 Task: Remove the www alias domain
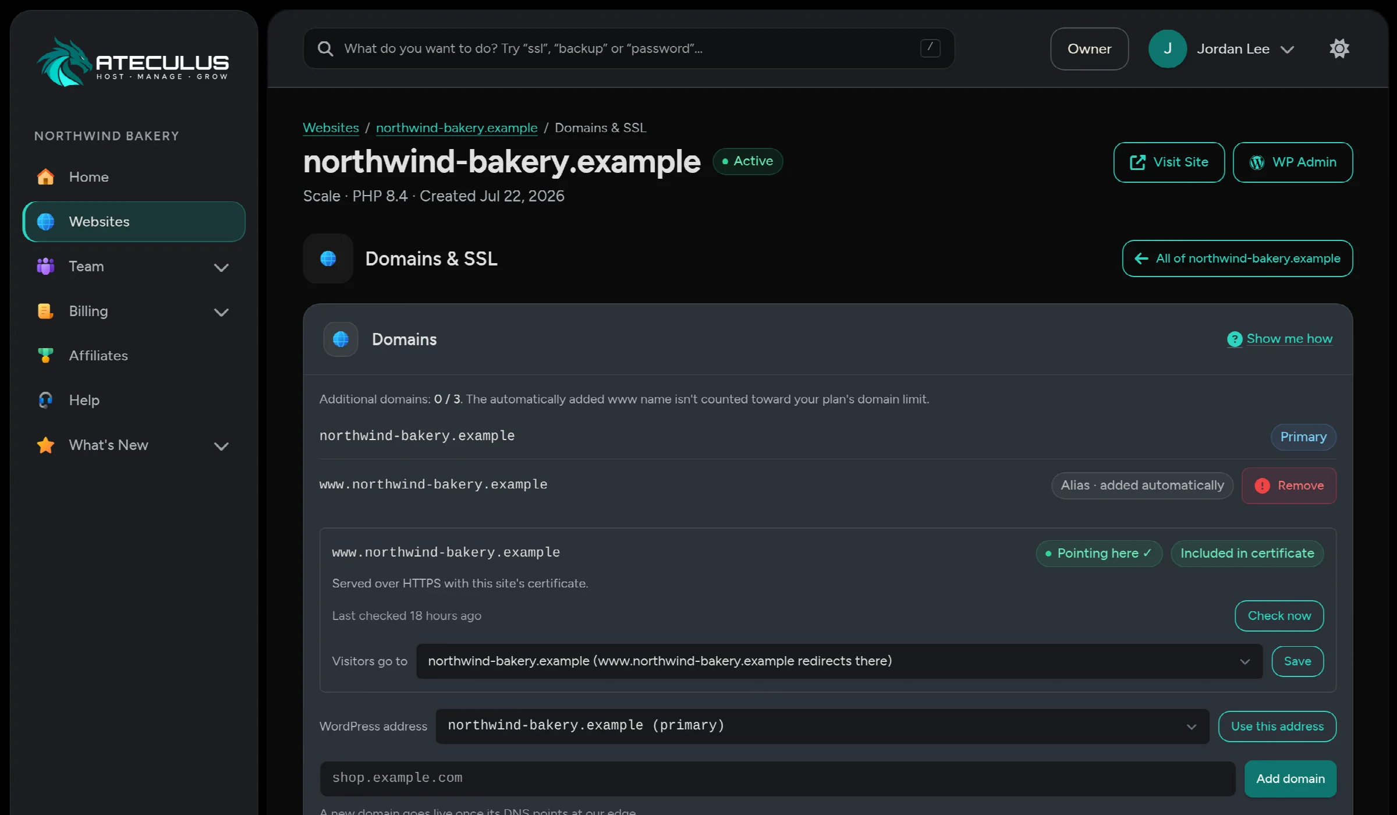coord(1289,486)
